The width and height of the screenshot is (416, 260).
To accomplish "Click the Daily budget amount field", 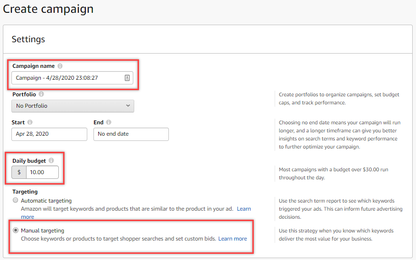I will [42, 172].
